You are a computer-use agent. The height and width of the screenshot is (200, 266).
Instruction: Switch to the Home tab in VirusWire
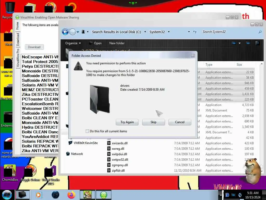pos(17,26)
